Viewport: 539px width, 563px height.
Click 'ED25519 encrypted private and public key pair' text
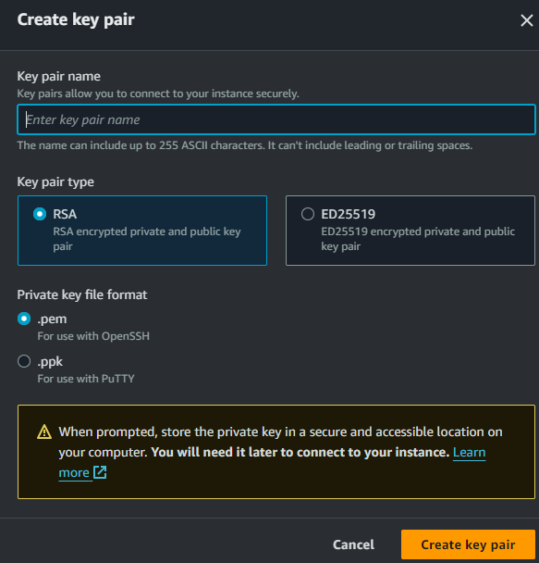point(418,239)
